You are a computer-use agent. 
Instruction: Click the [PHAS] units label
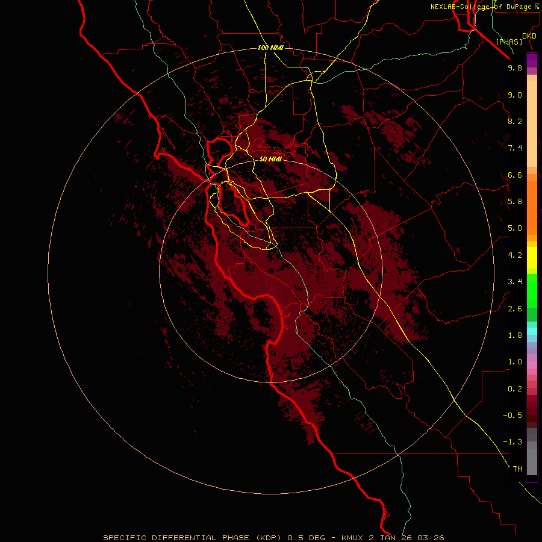pos(509,42)
